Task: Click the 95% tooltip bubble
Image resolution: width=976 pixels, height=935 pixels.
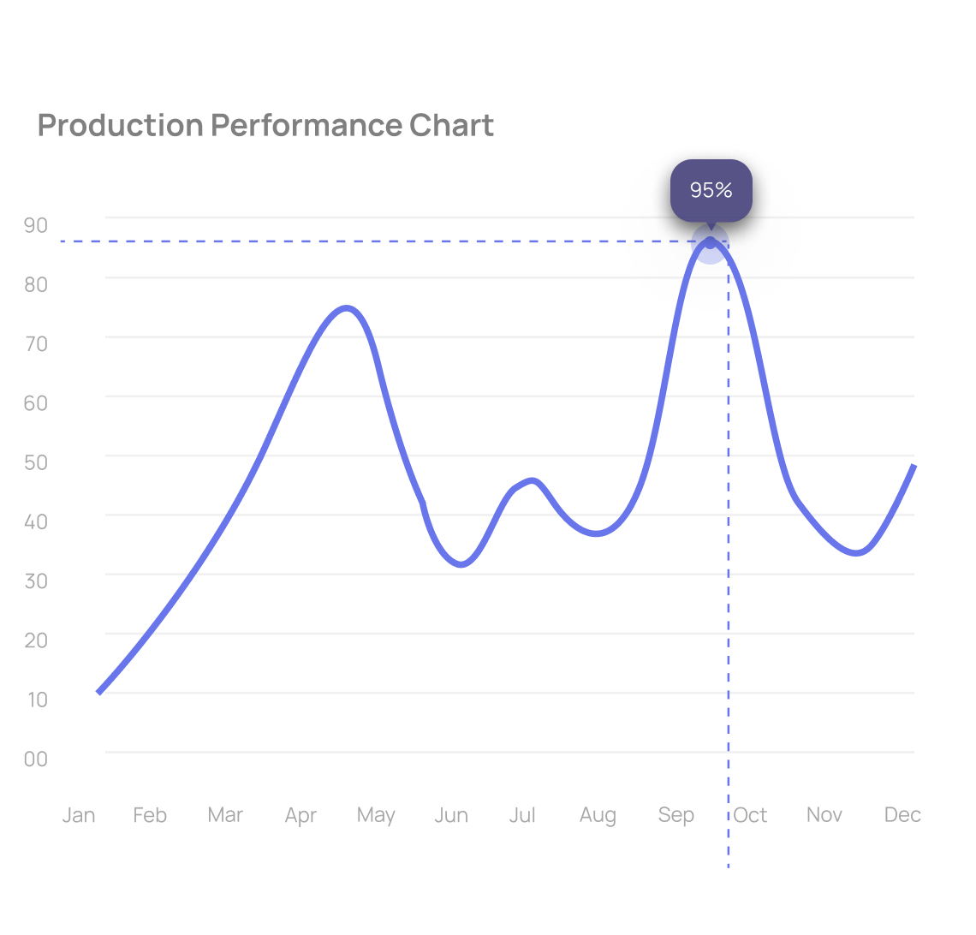Action: (711, 190)
